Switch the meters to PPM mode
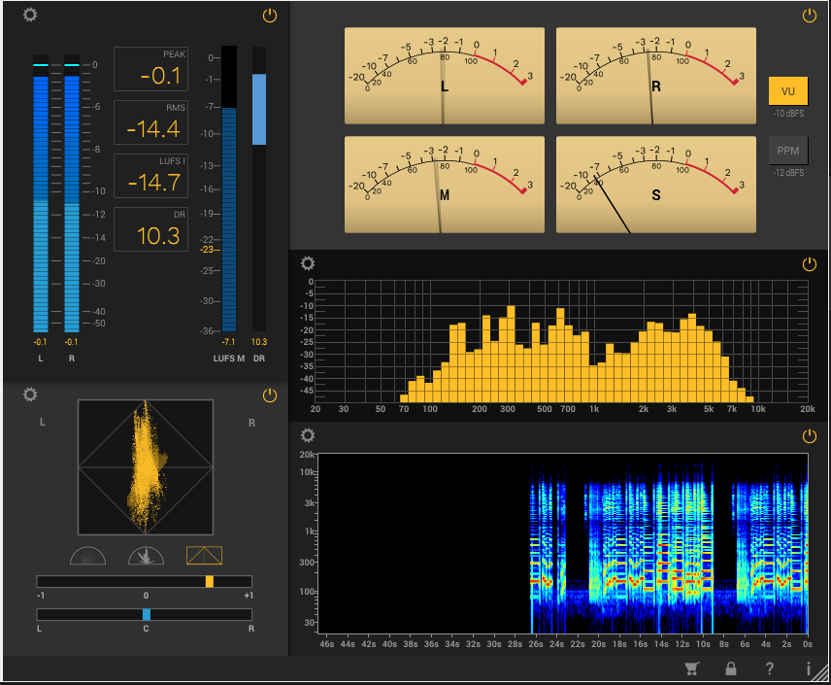831x685 pixels. pyautogui.click(x=787, y=151)
